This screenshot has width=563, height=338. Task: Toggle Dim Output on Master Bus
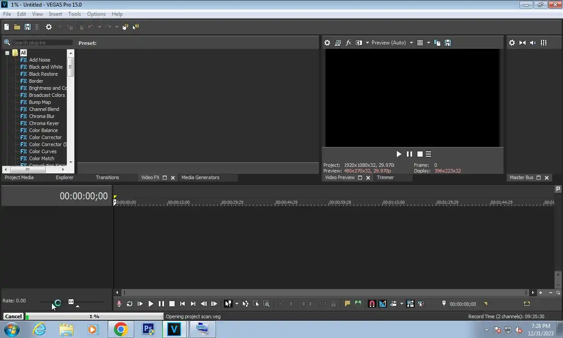[x=533, y=43]
